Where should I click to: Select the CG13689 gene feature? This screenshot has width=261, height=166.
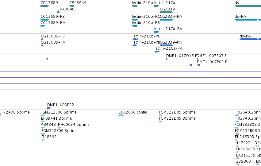45,6
